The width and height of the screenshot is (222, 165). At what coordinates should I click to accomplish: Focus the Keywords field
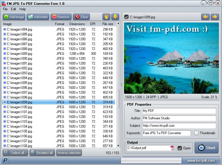point(167,133)
